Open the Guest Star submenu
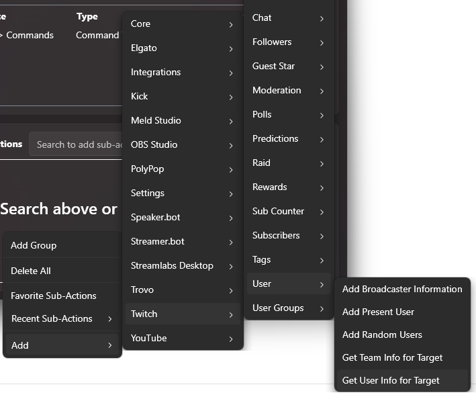 coord(289,66)
